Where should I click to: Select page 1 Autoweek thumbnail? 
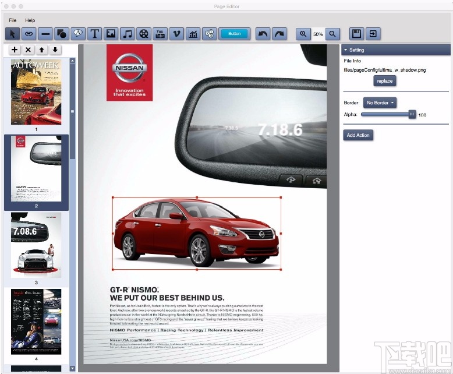pyautogui.click(x=36, y=92)
